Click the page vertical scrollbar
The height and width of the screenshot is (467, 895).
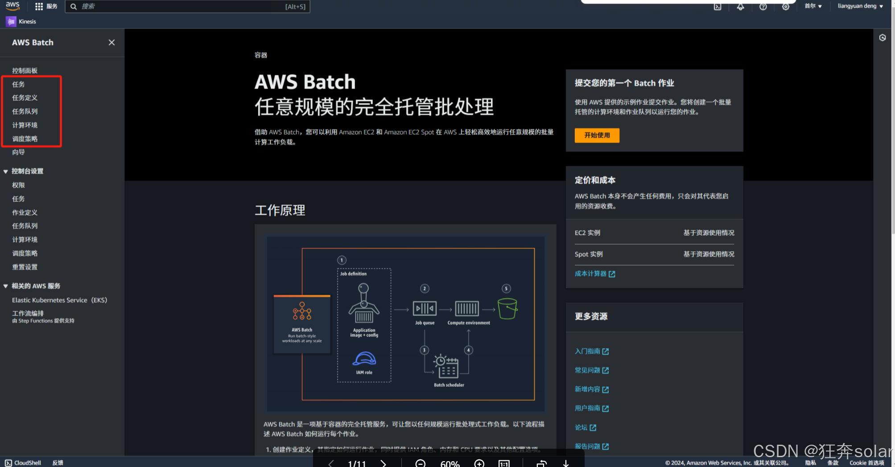[893, 120]
